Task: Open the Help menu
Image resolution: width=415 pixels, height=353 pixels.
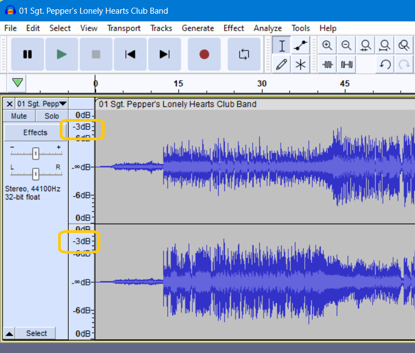Action: coord(328,28)
